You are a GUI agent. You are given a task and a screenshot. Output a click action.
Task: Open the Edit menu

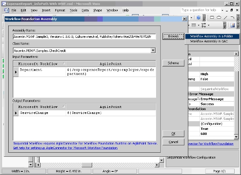pyautogui.click(x=23, y=10)
